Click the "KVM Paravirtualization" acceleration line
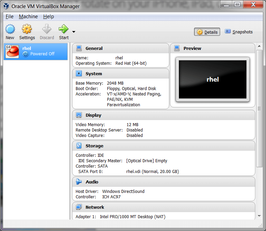 124,102
